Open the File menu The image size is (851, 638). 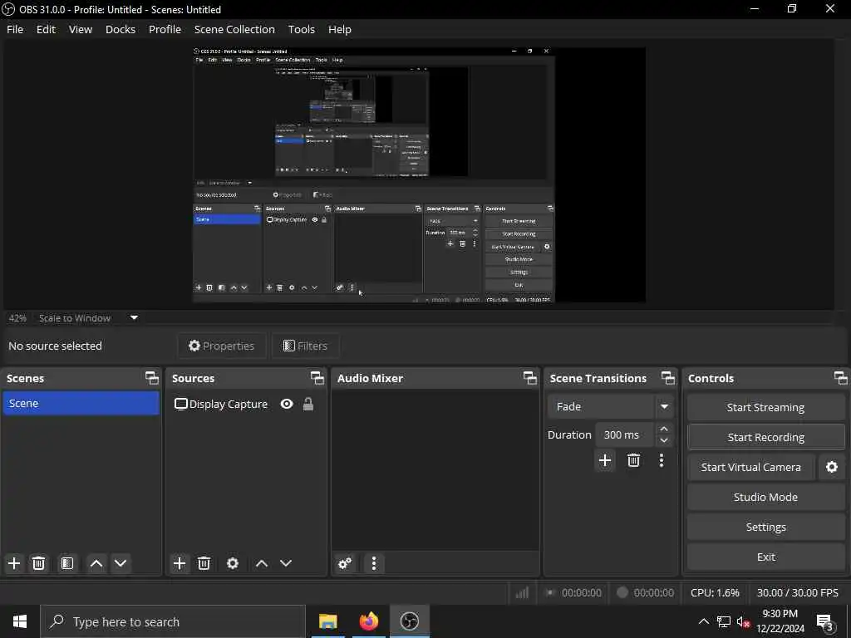click(15, 29)
